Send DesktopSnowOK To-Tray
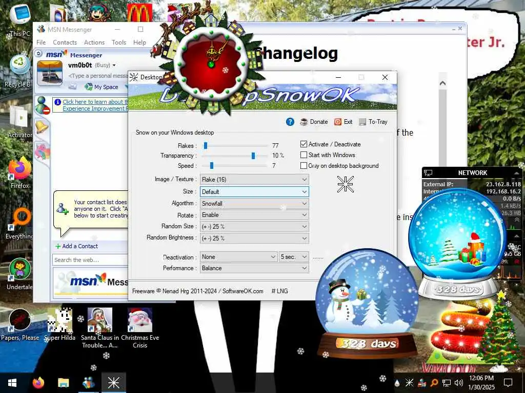This screenshot has width=525, height=393. click(x=373, y=122)
